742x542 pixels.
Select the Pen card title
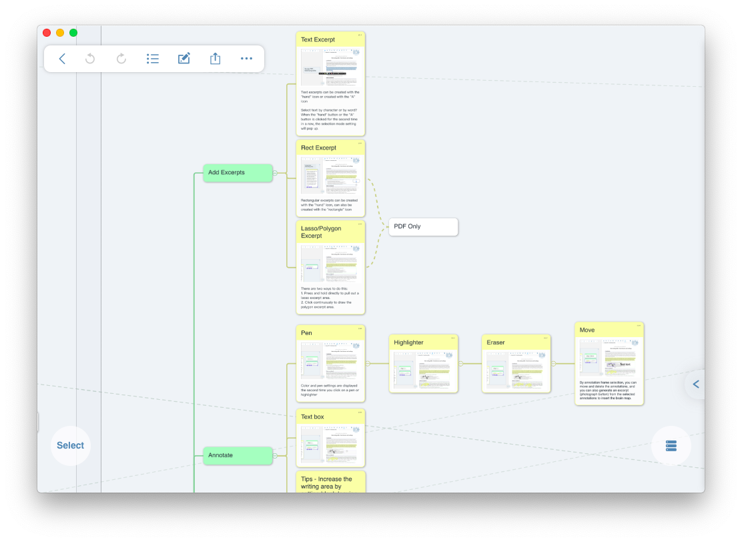(x=307, y=333)
